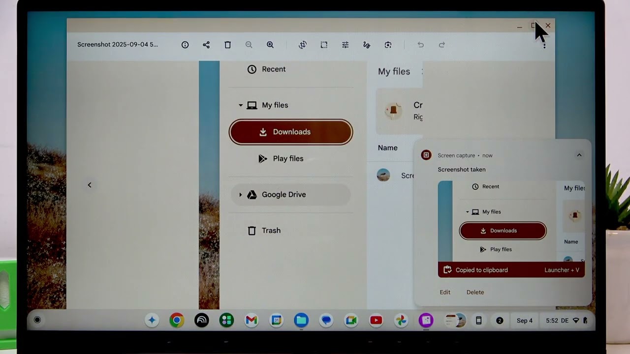
Task: Open the launcher circle button on shelf
Action: [x=37, y=320]
